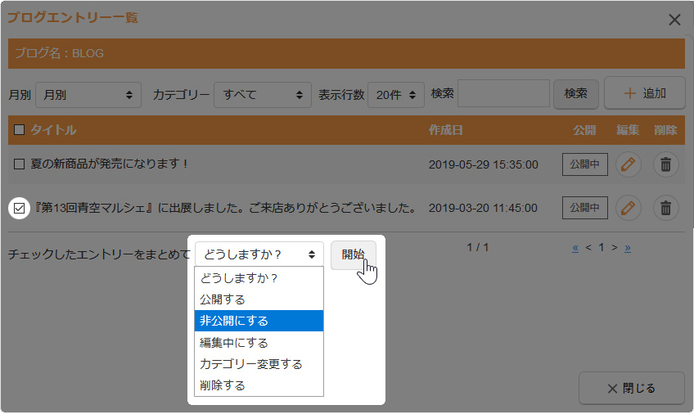Click the タイトル column header
The width and height of the screenshot is (694, 414).
pos(53,129)
